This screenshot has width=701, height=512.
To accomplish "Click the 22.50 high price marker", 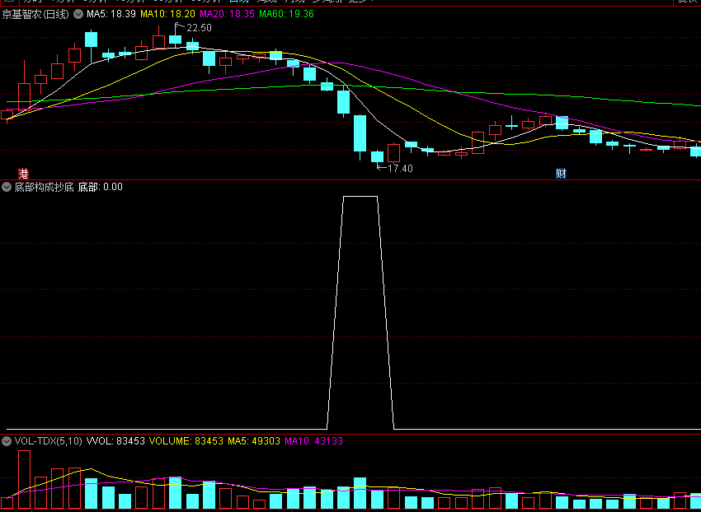I will pos(199,28).
